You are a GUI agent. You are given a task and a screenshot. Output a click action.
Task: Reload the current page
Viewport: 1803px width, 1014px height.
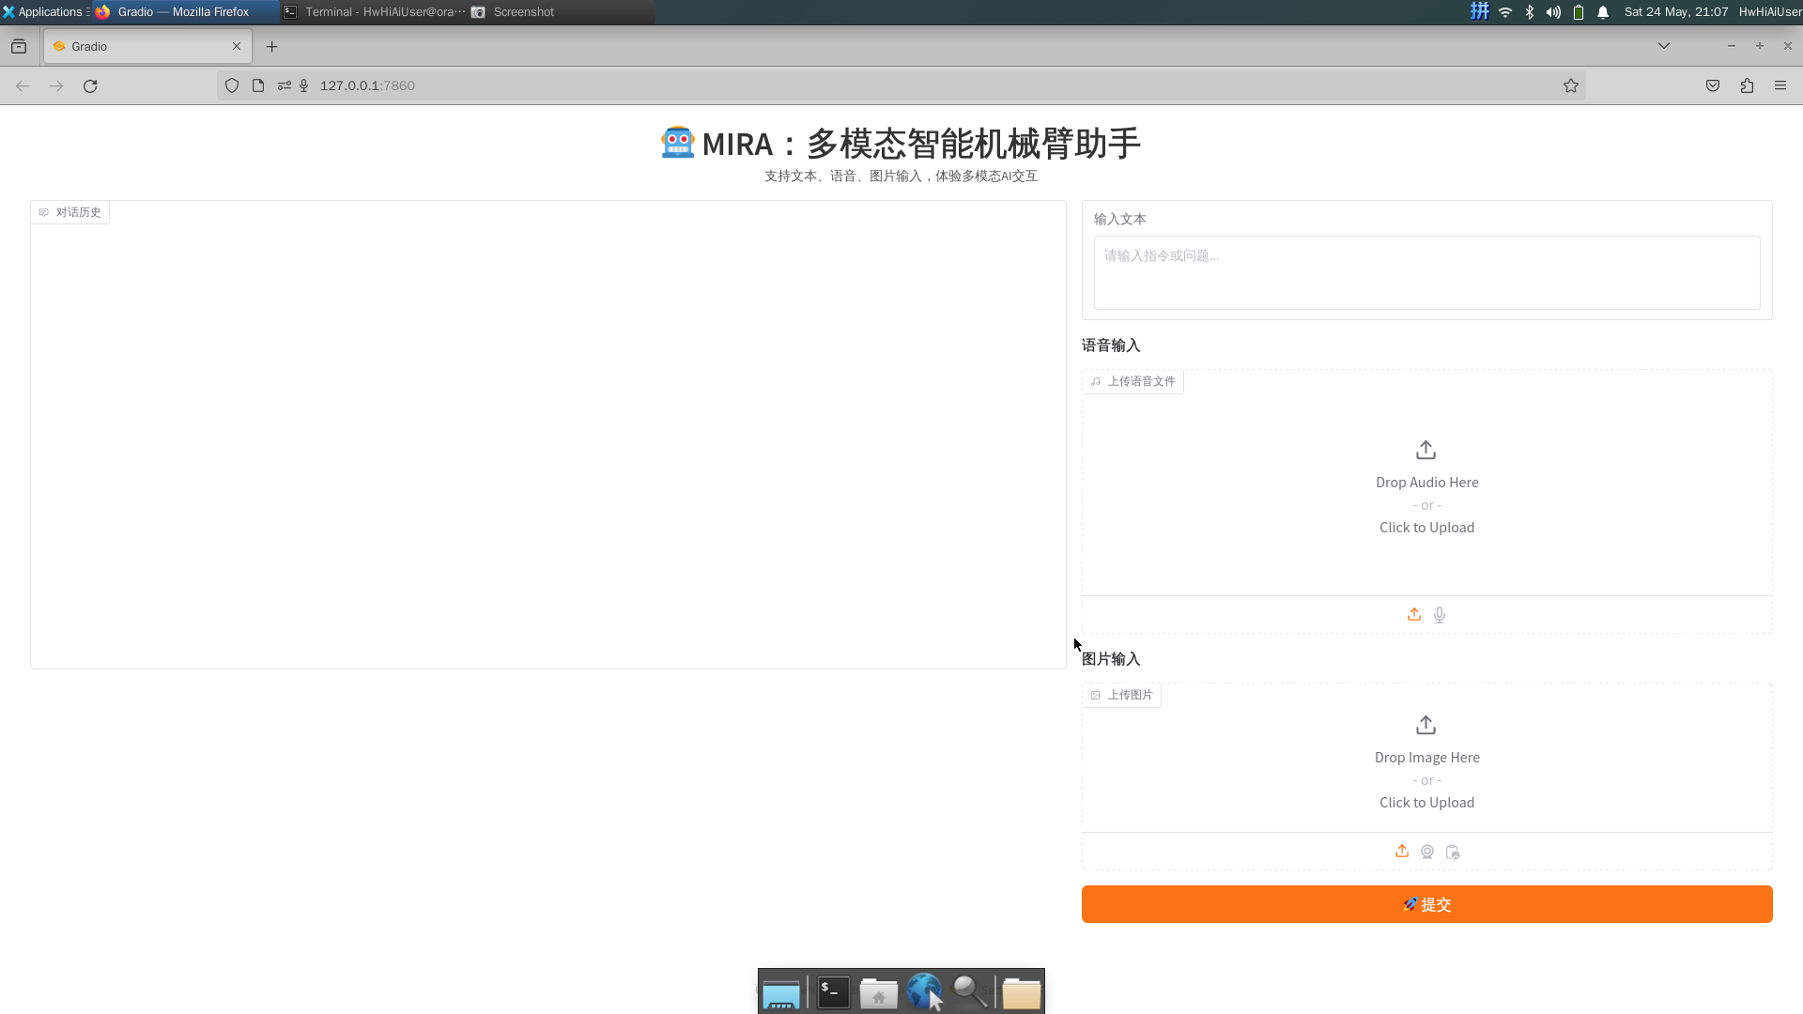(x=90, y=85)
